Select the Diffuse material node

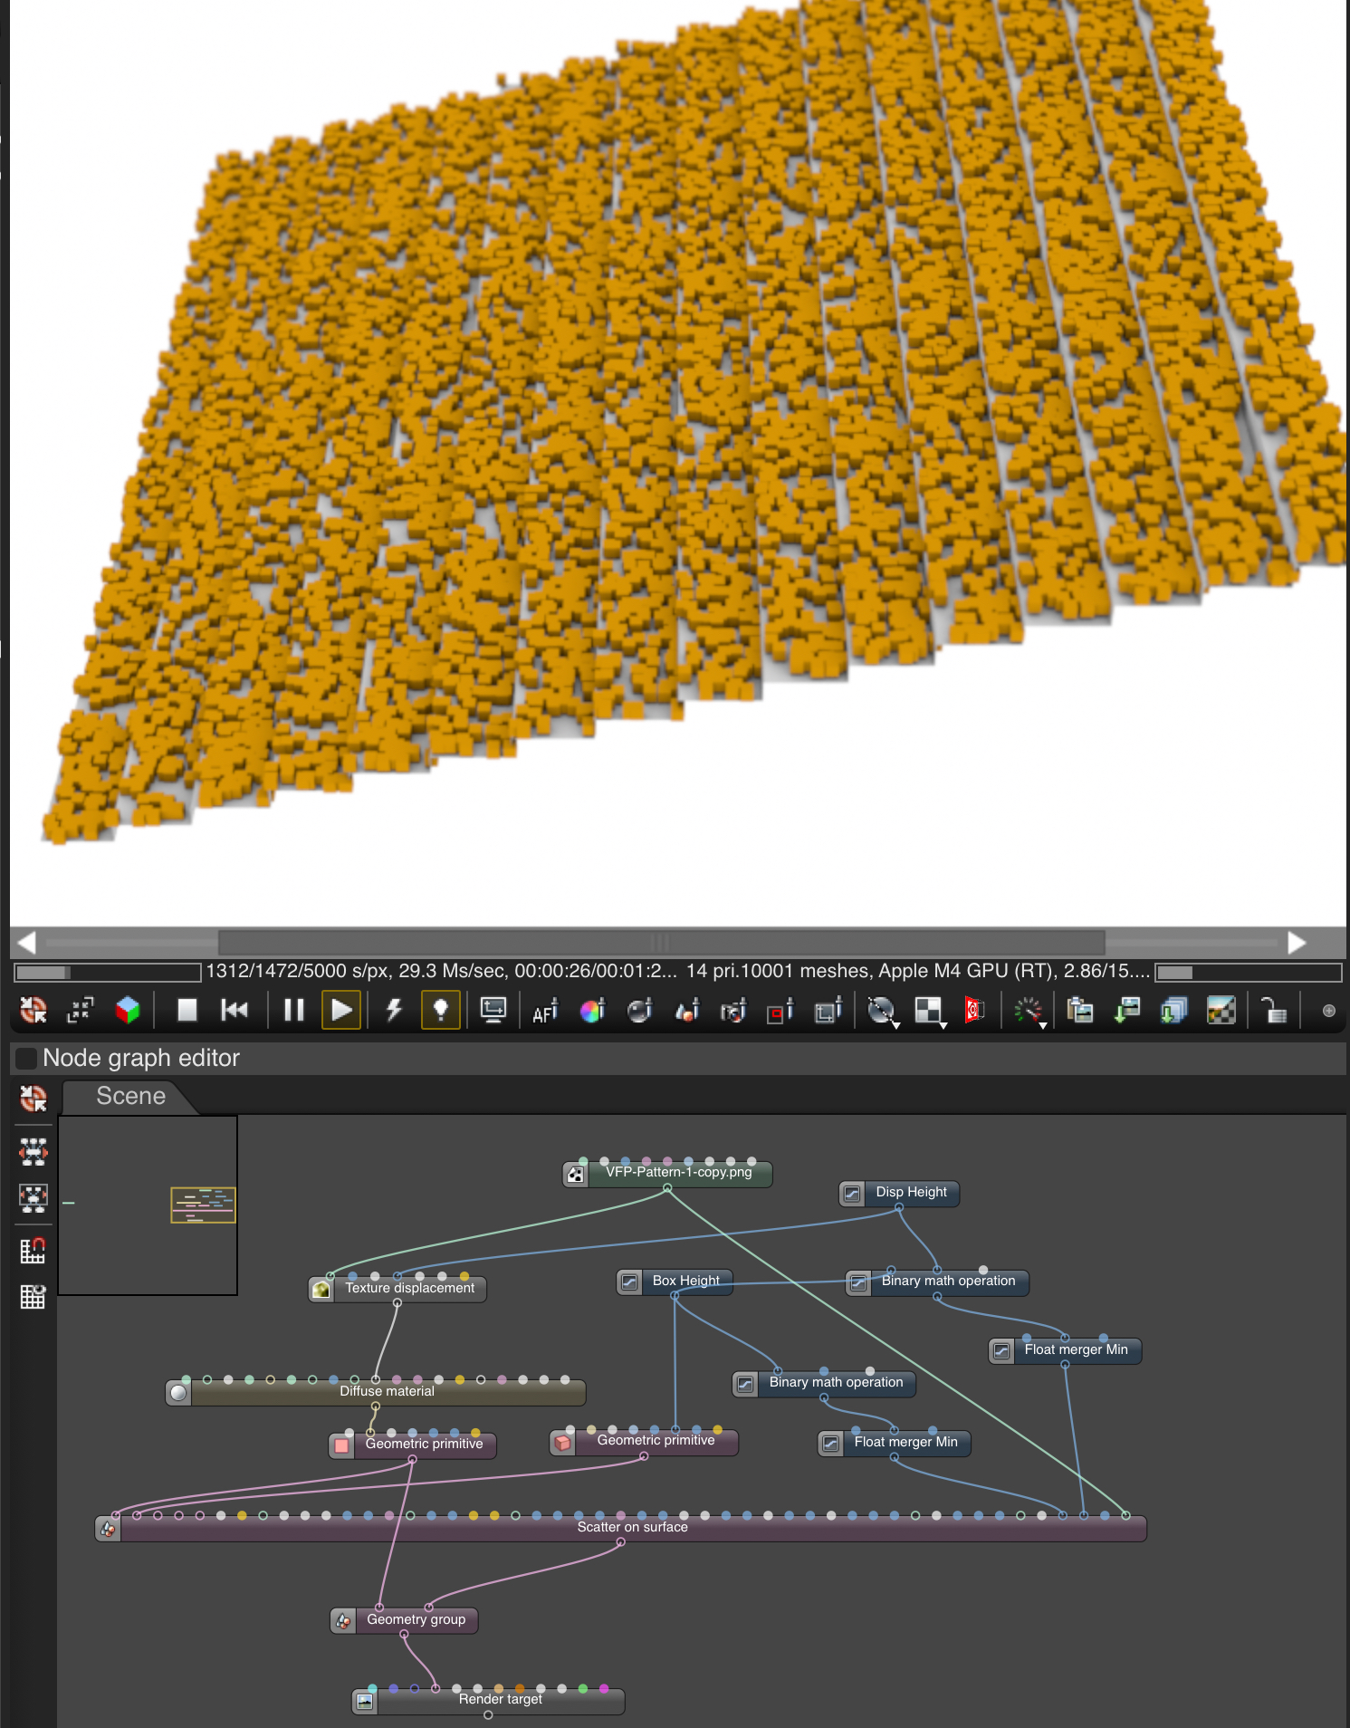376,1391
